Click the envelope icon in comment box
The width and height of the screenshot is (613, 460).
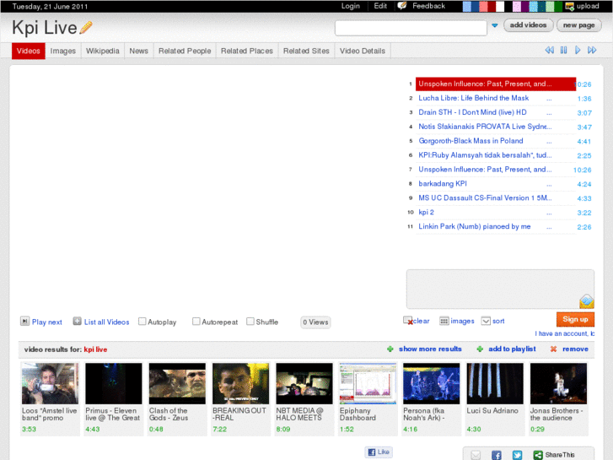point(586,301)
